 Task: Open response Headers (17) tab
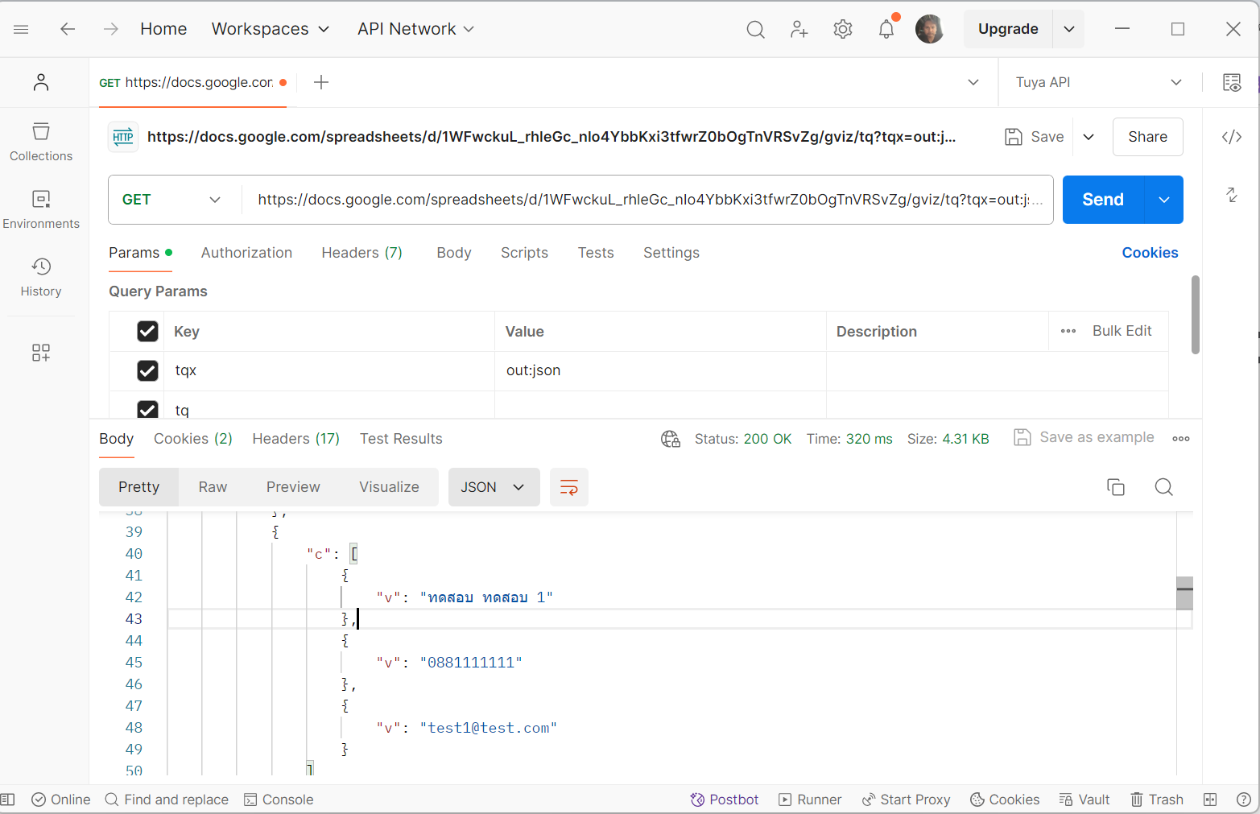coord(296,439)
